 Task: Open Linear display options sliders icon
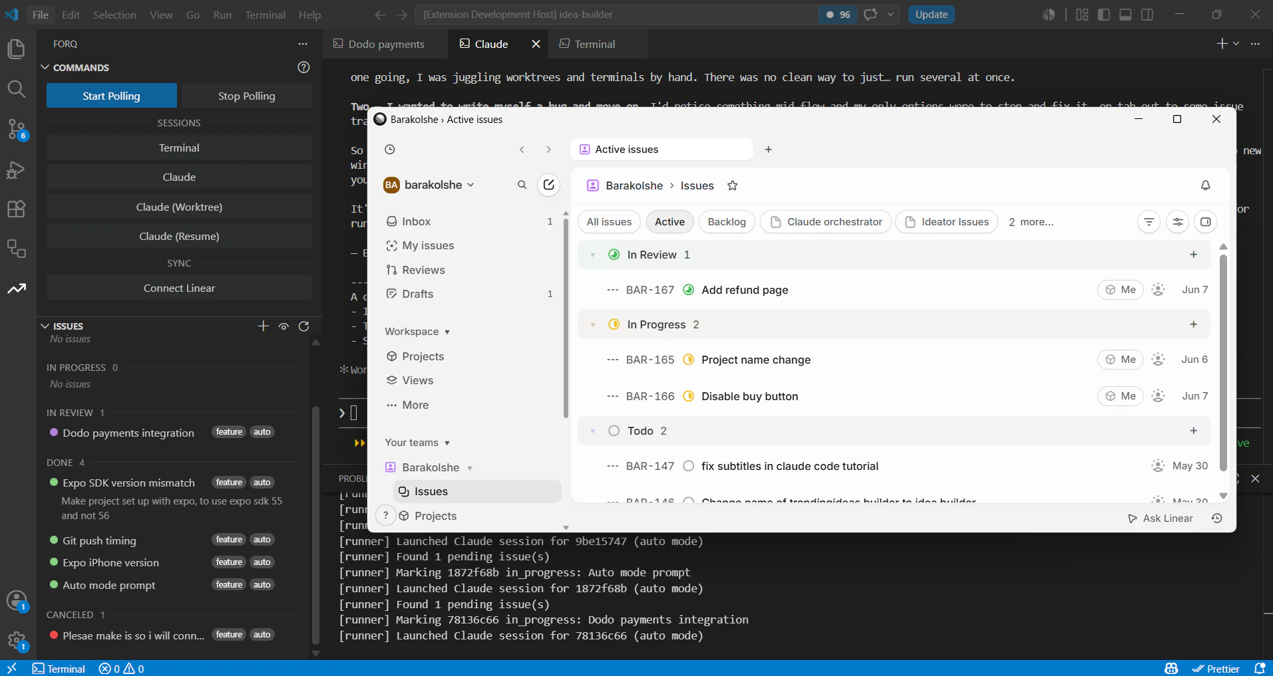(x=1178, y=222)
